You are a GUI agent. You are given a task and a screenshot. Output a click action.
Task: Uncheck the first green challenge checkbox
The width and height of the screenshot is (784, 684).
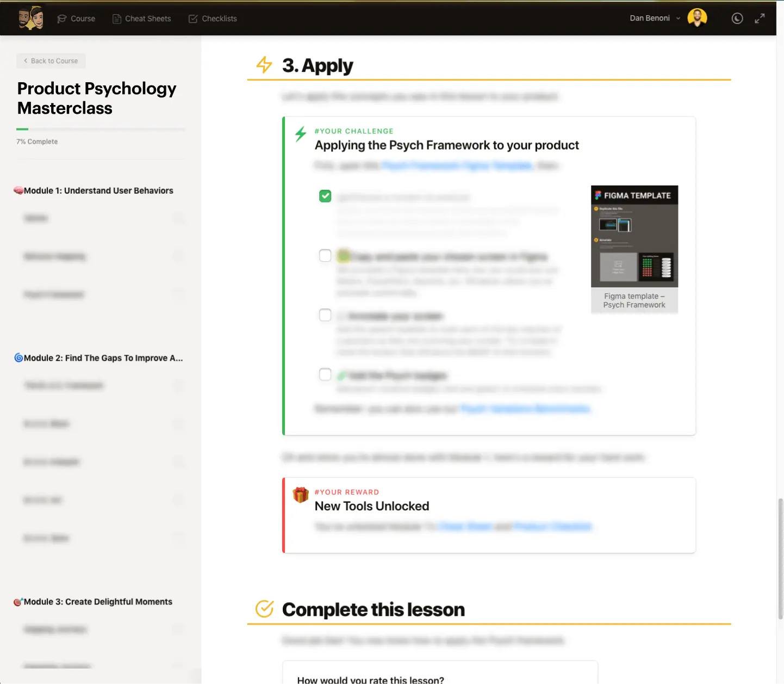[x=325, y=196]
